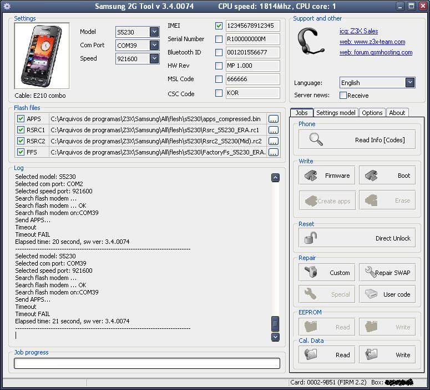Enable the CSC Code checkbox

[219, 93]
